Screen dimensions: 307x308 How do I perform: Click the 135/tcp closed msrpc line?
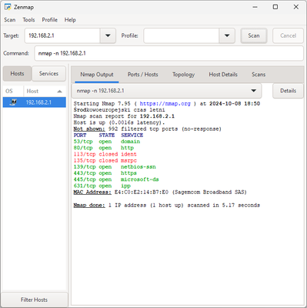point(105,161)
